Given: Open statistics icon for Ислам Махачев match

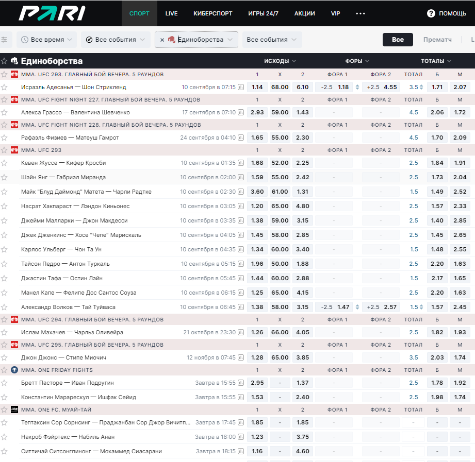Looking at the screenshot, I should [241, 332].
